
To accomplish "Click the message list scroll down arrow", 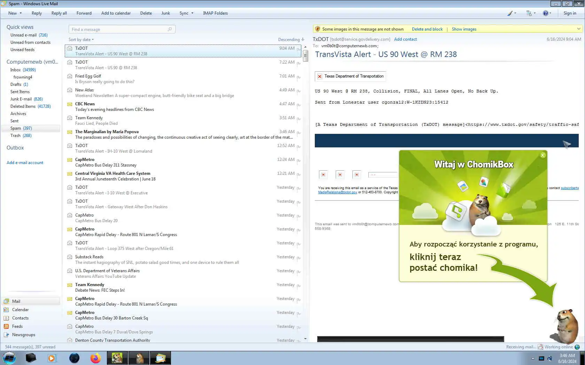I will tap(305, 339).
